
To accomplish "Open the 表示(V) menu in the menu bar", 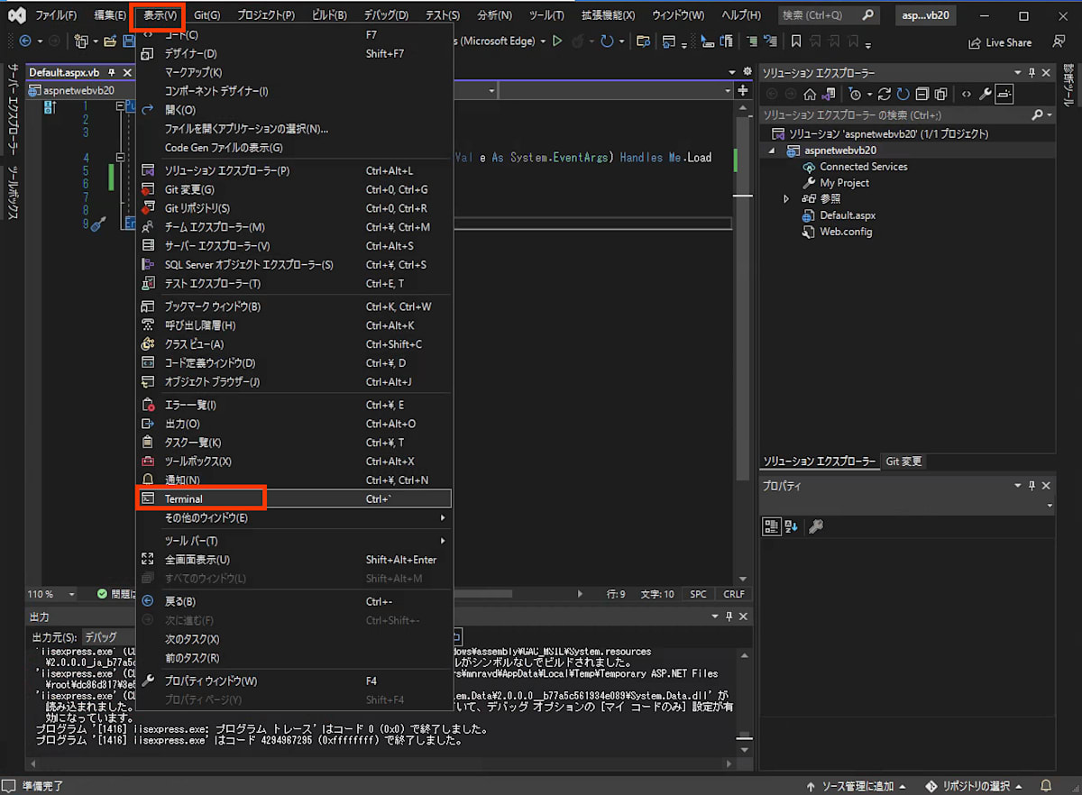I will 160,15.
